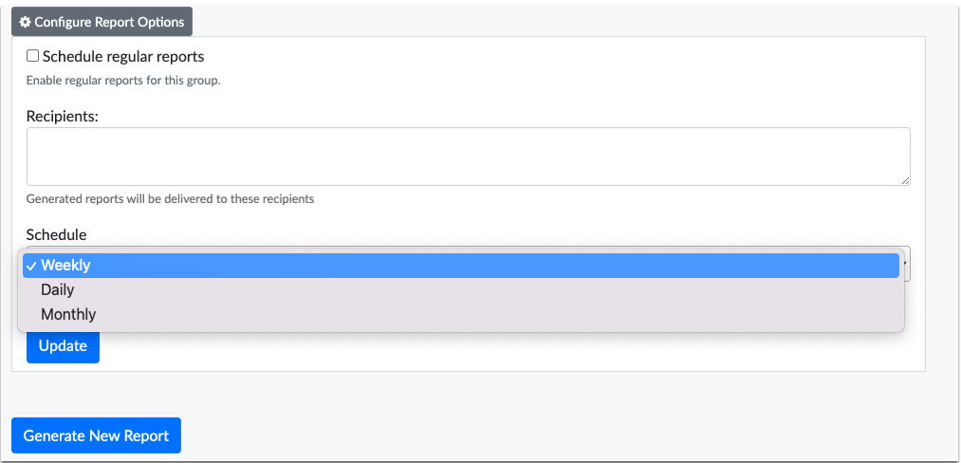Screen dimensions: 961x463
Task: Click grey page background beside Generate New Report
Action: point(551,435)
